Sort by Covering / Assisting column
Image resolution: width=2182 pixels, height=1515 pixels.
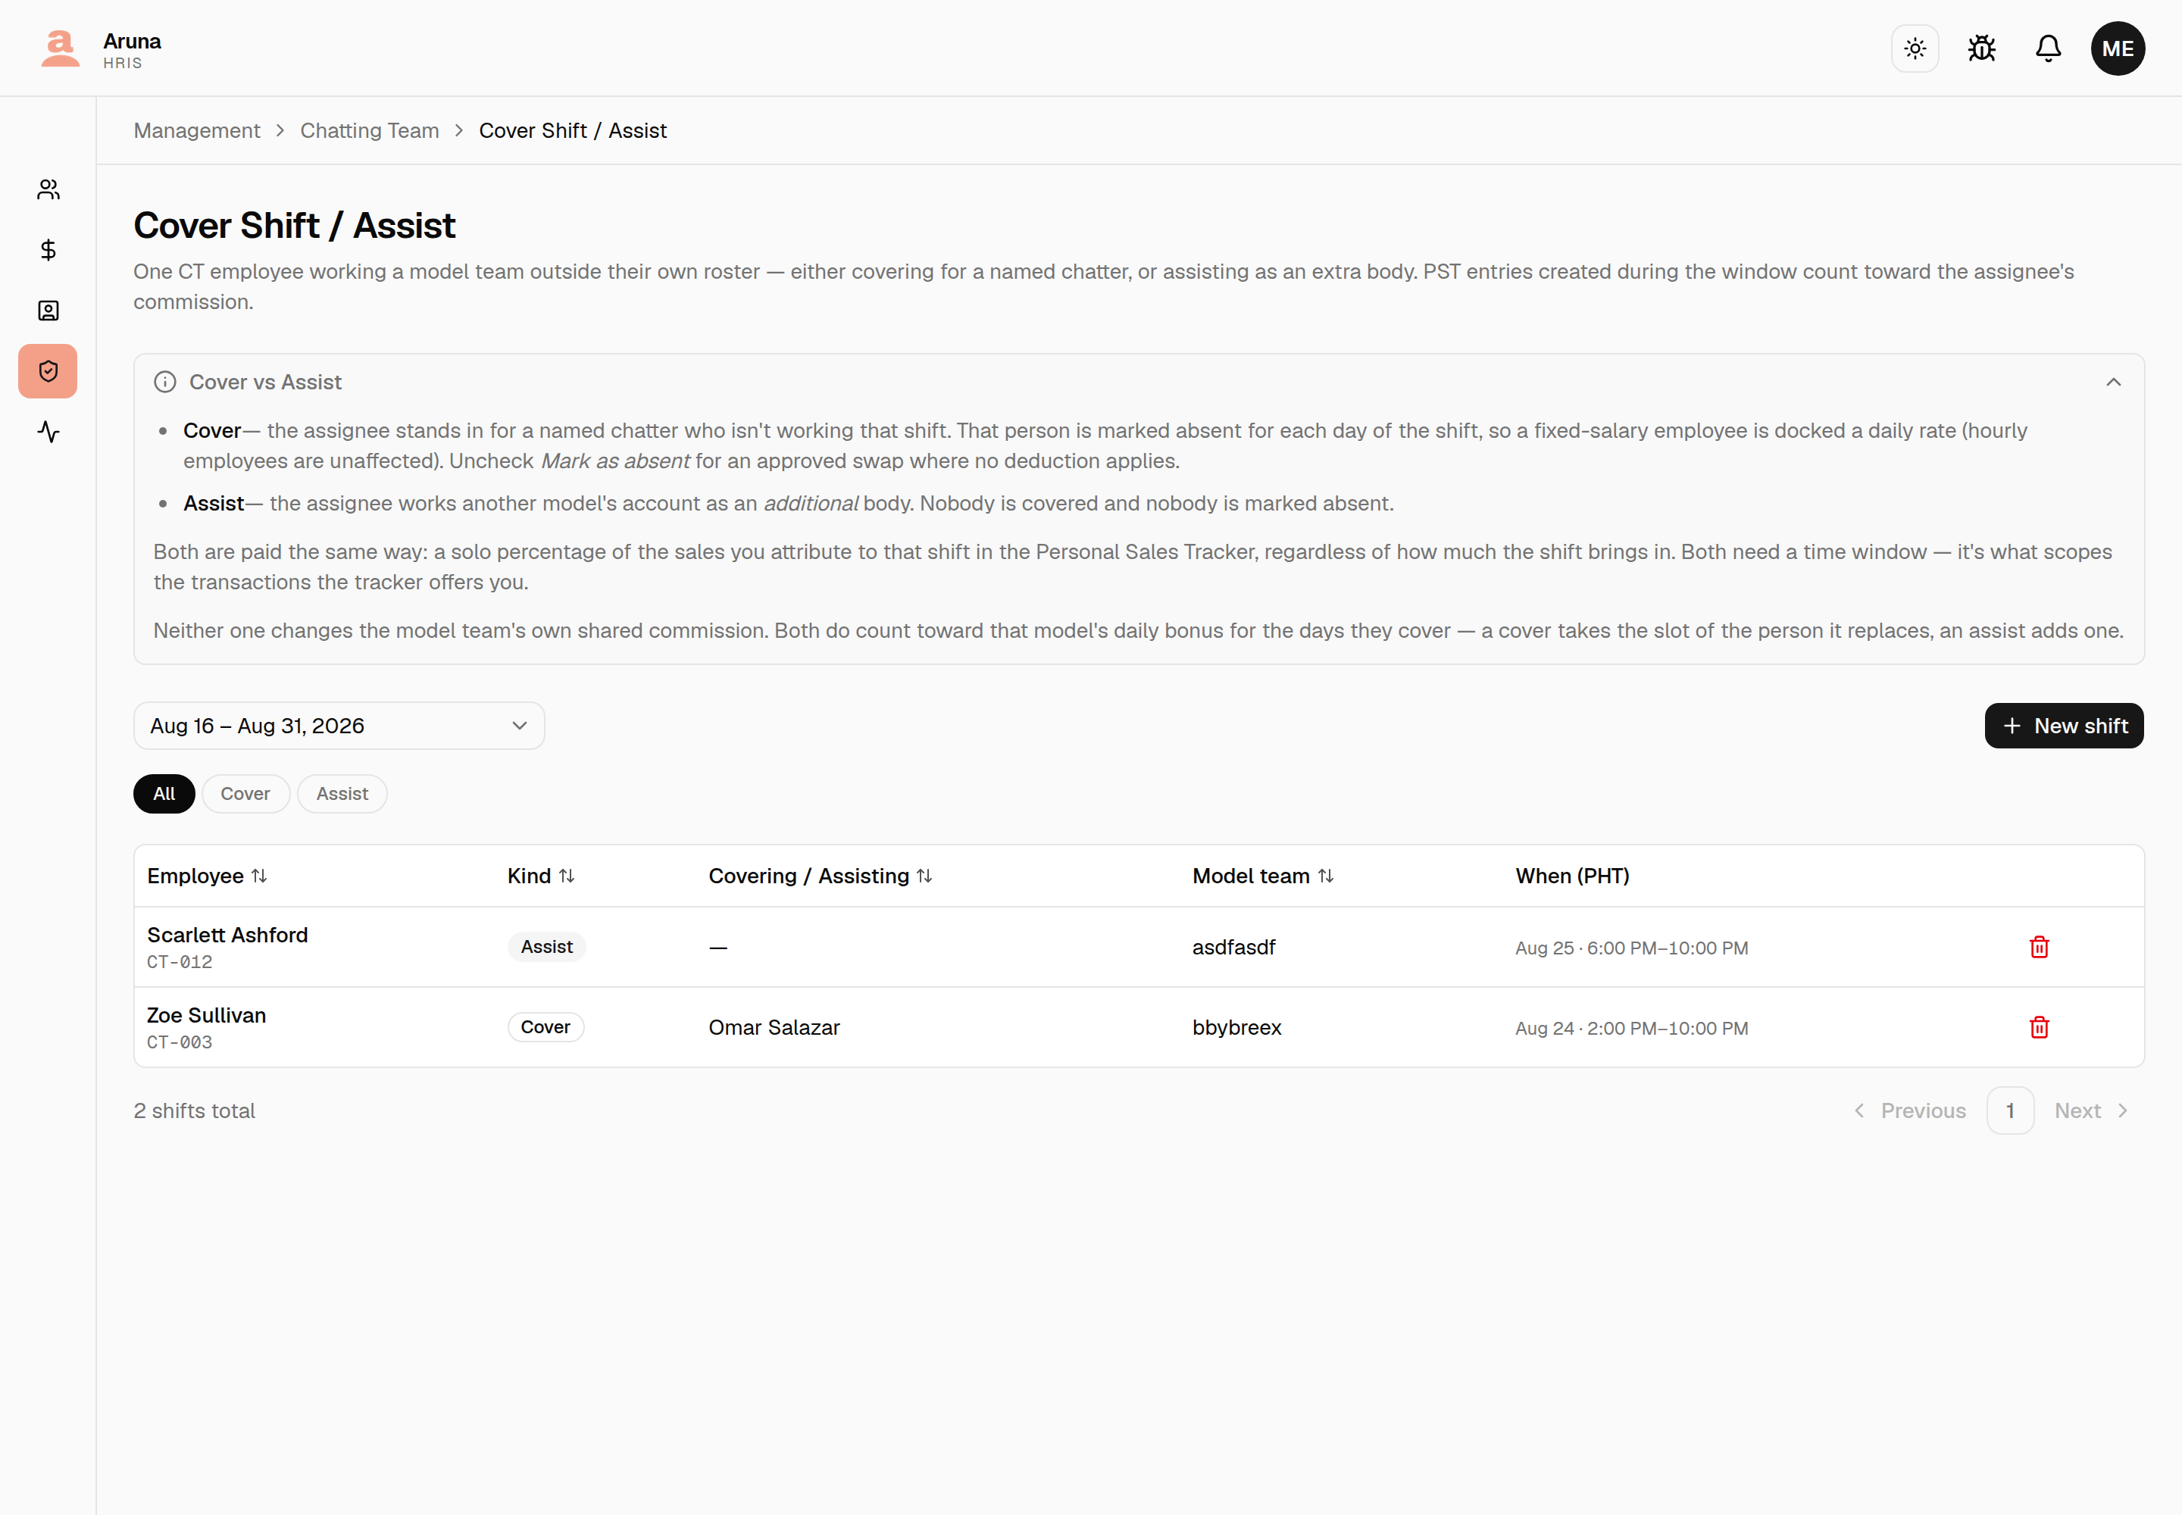[x=821, y=876]
